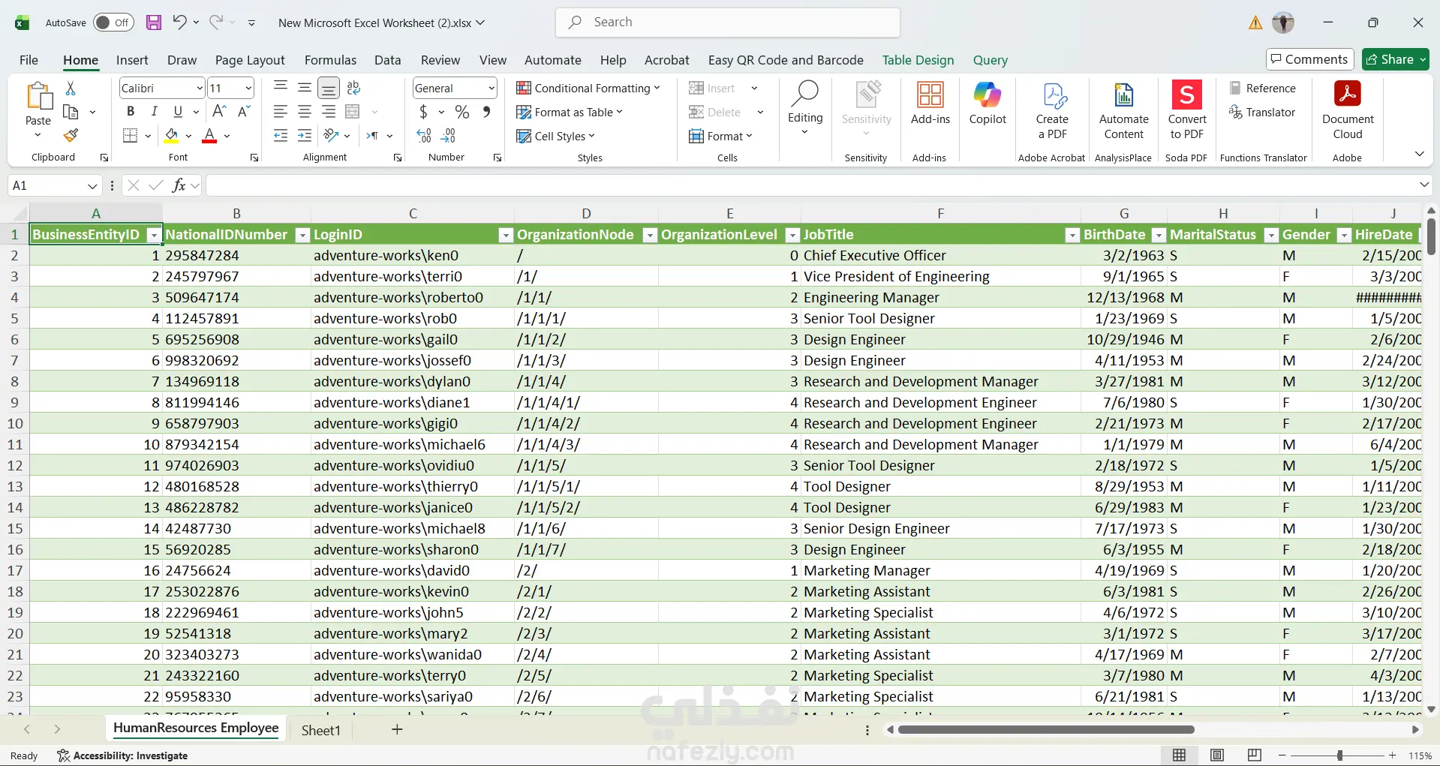Click the Comments button

click(x=1309, y=59)
